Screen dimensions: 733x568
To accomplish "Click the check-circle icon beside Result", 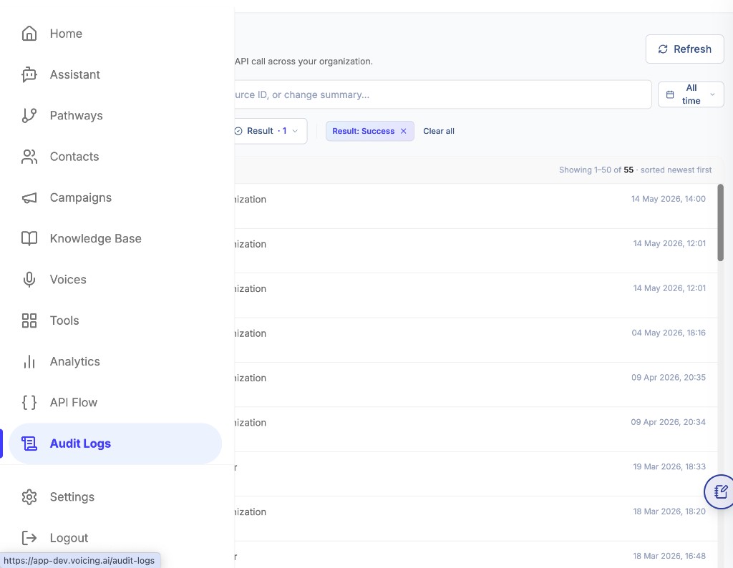I will (238, 131).
